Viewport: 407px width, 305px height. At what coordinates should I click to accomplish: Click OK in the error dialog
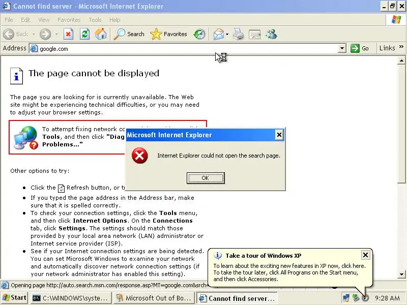(206, 178)
